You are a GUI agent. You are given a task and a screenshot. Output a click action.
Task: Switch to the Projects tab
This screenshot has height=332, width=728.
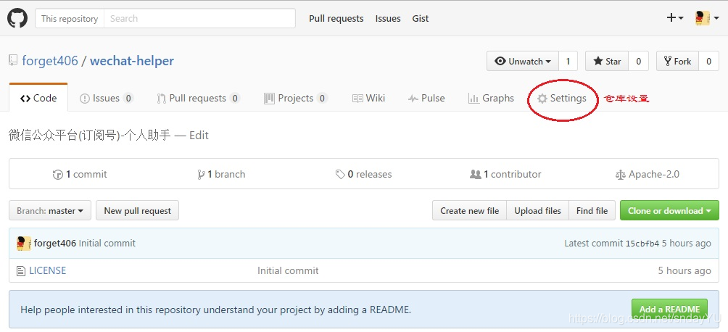[296, 99]
